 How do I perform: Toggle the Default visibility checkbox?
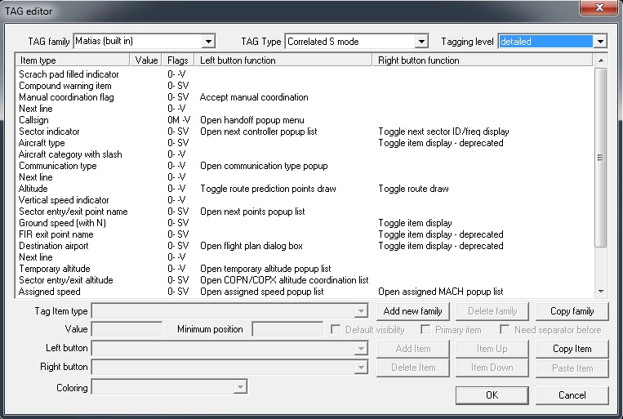point(336,330)
